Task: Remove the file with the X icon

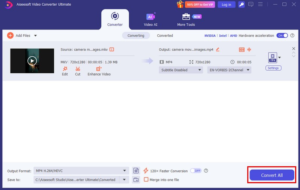Action: [294, 48]
